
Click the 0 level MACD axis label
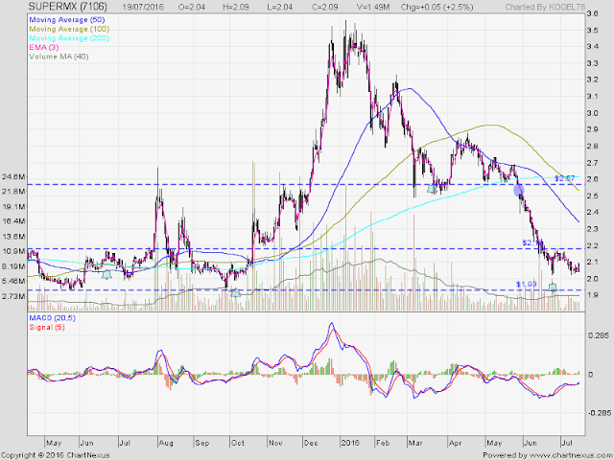click(593, 375)
